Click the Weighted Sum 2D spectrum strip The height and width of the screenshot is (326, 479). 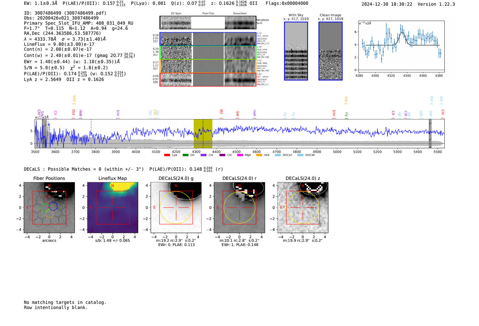(208, 23)
